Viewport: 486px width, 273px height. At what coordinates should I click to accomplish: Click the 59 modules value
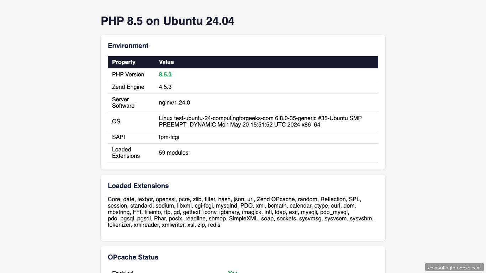[174, 153]
